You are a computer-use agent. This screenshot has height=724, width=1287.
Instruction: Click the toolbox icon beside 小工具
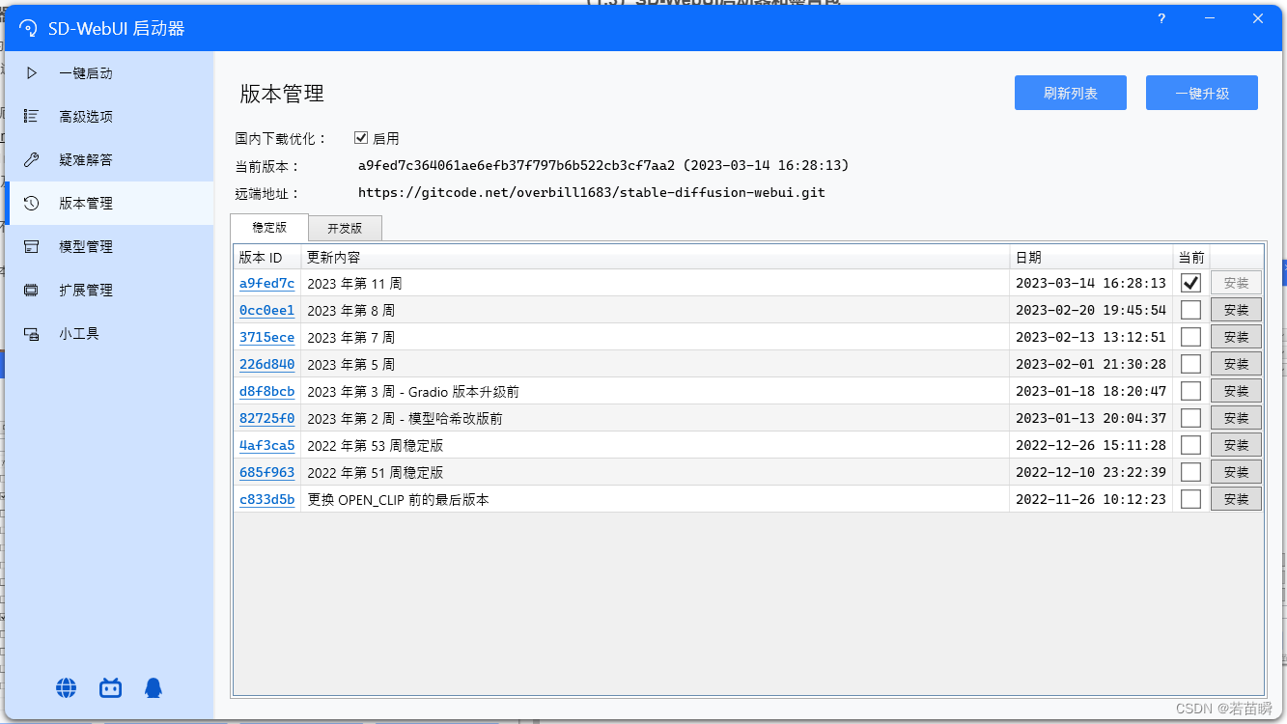point(32,334)
